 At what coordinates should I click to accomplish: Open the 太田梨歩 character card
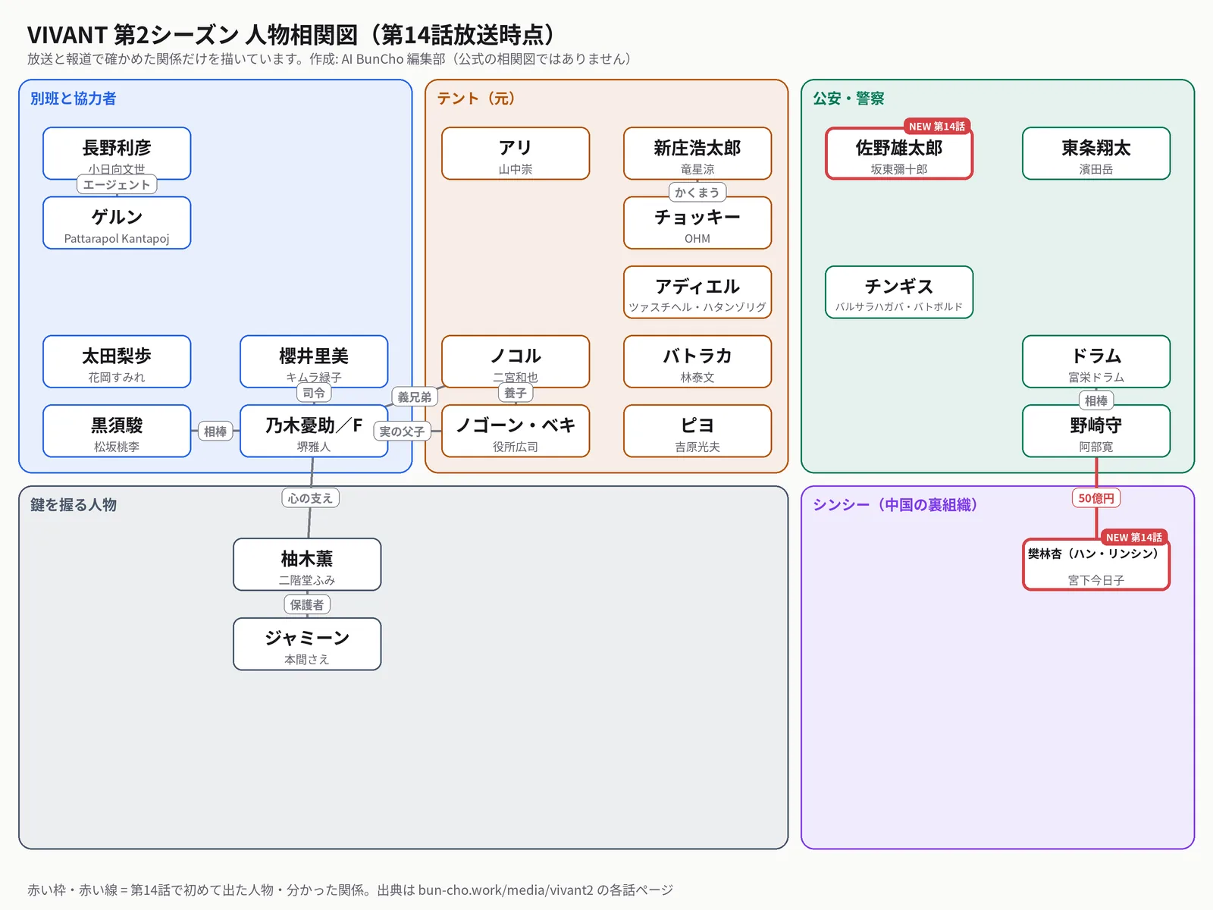click(117, 362)
